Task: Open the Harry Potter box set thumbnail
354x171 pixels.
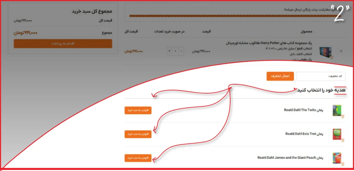Action: tap(326, 53)
